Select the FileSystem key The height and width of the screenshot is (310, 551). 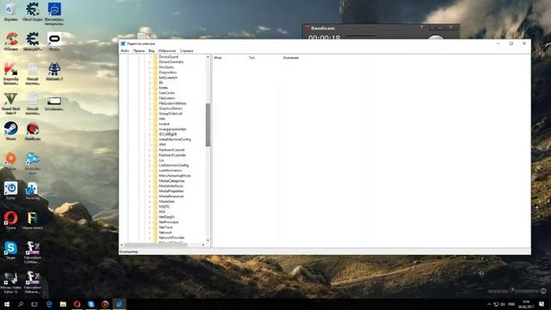click(x=166, y=98)
